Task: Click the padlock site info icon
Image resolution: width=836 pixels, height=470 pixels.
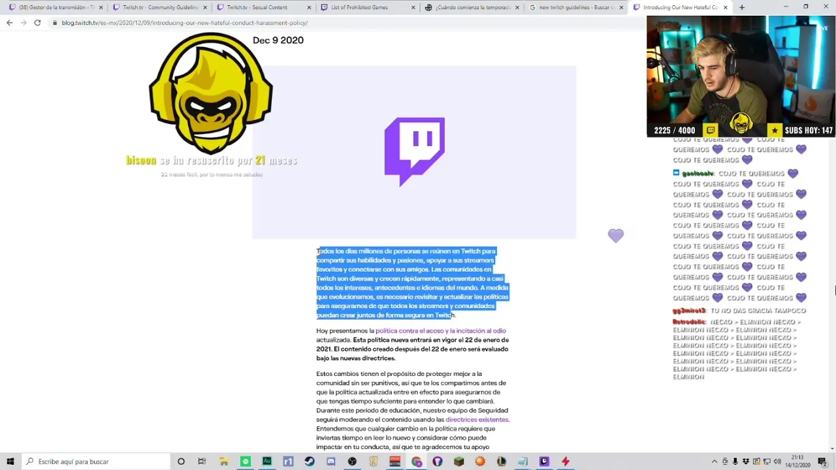Action: coord(55,23)
